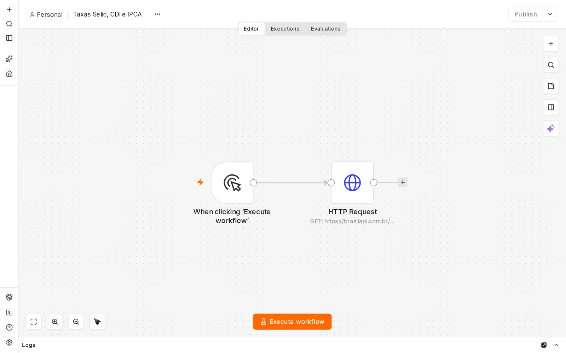Image resolution: width=566 pixels, height=353 pixels.
Task: Zoom out on the canvas
Action: (76, 322)
